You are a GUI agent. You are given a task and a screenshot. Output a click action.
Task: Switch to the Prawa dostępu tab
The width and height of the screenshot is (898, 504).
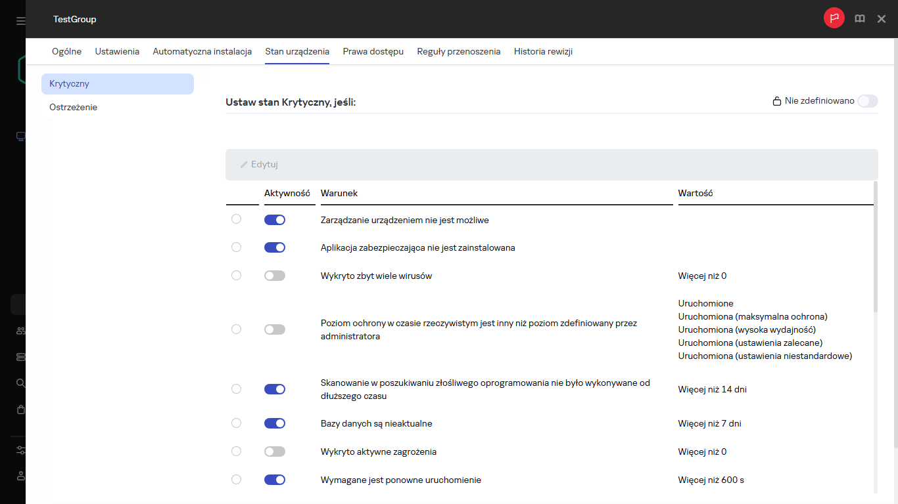click(373, 51)
